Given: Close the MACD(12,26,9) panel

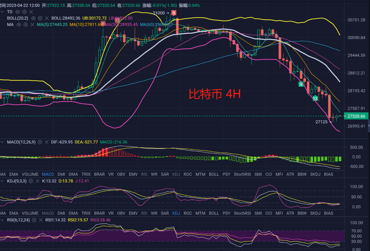Looking at the screenshot, I should tap(47, 142).
